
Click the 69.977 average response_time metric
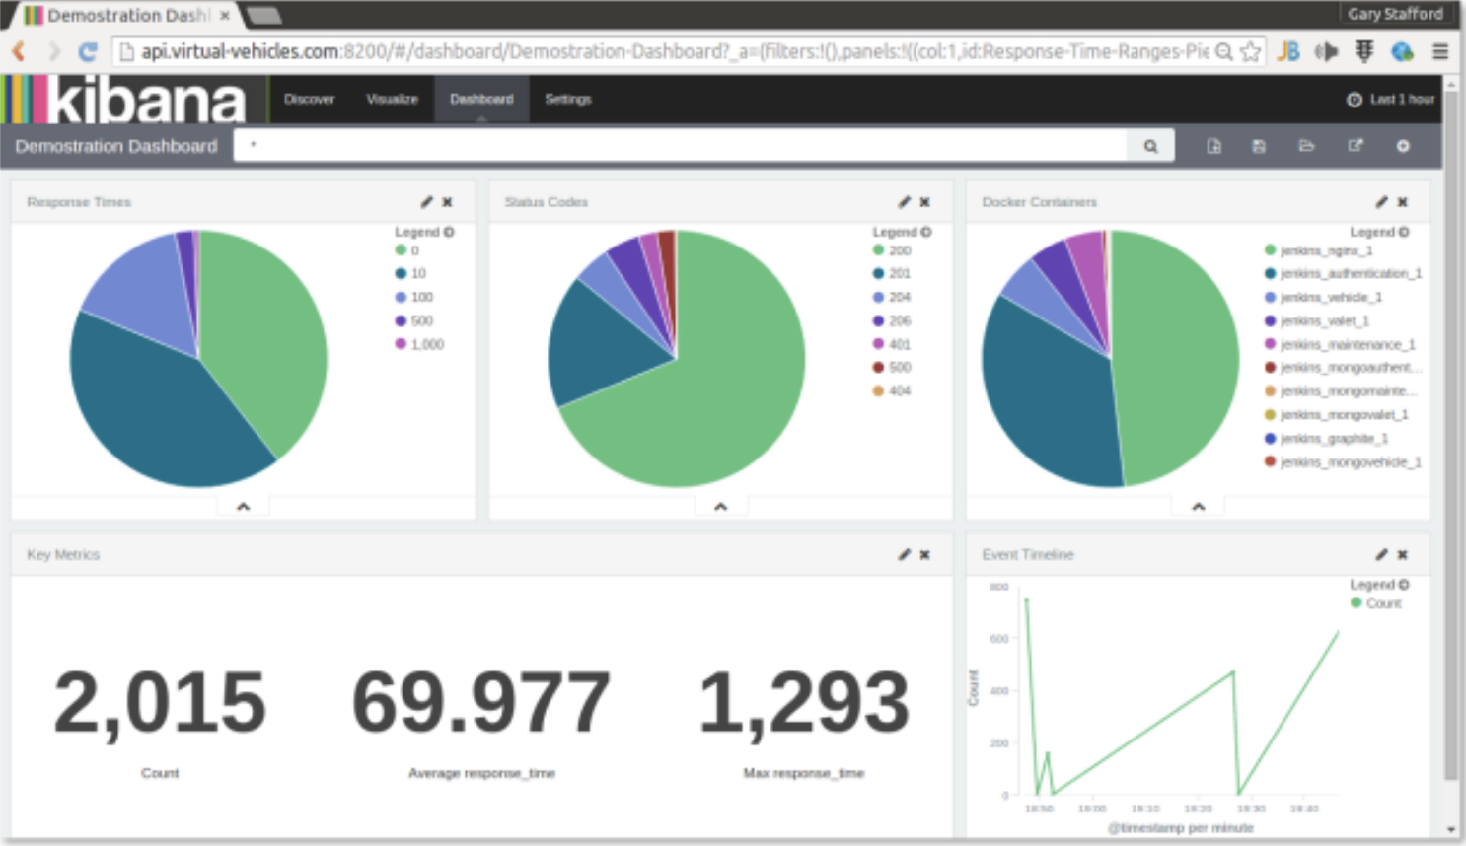[481, 702]
